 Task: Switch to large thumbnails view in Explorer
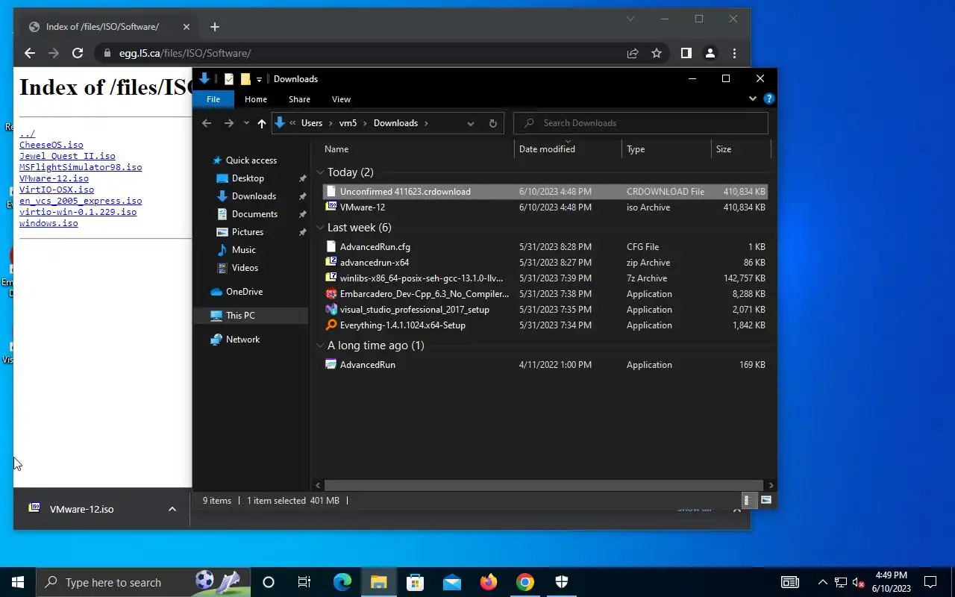click(765, 500)
